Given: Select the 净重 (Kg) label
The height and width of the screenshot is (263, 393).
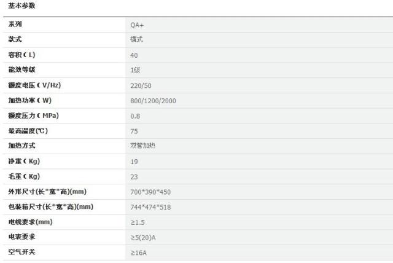Looking at the screenshot, I should (x=24, y=161).
